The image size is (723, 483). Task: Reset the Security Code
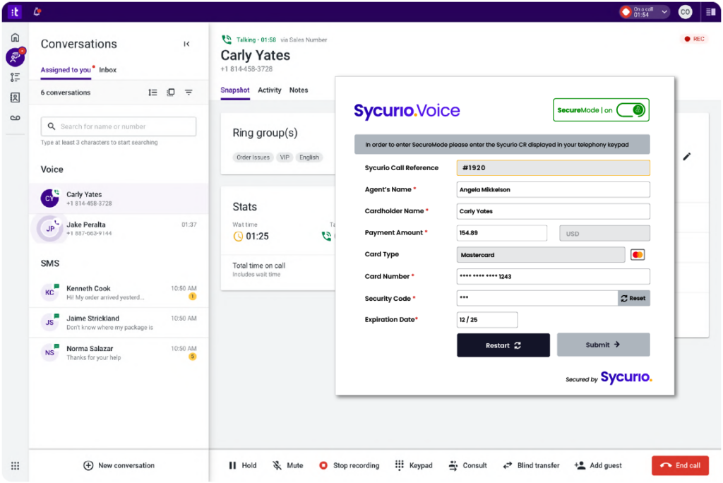tap(633, 298)
